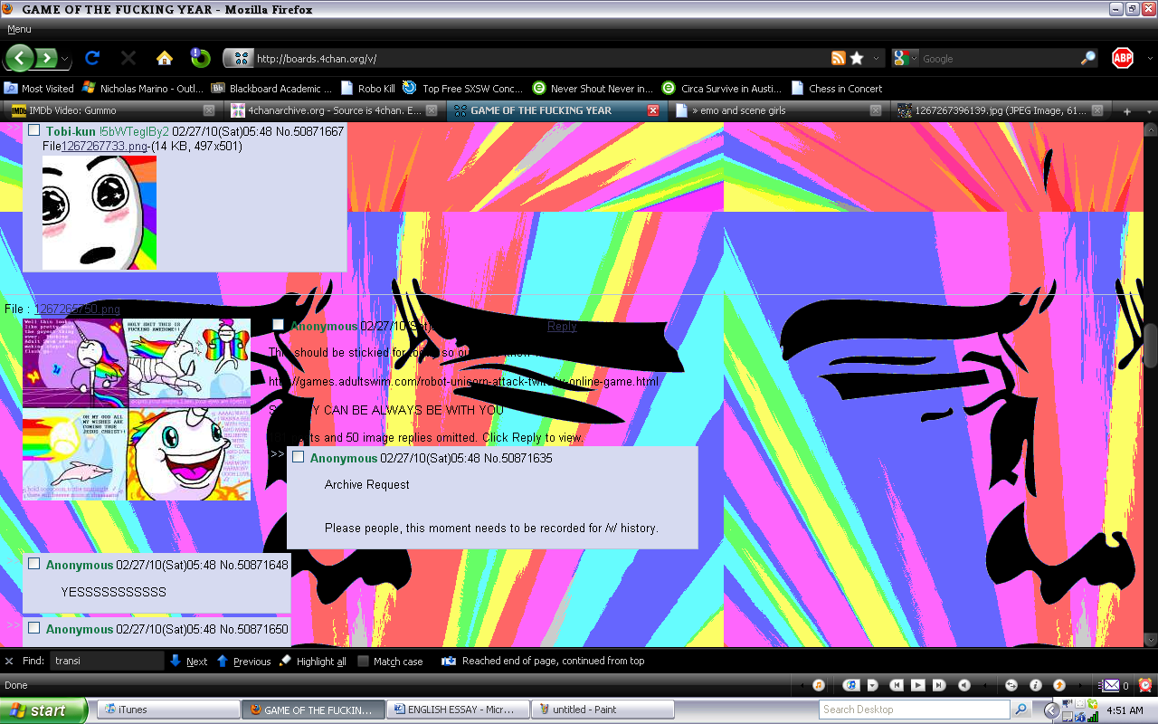
Task: Open the Most Visited bookmarks folder
Action: pos(39,89)
